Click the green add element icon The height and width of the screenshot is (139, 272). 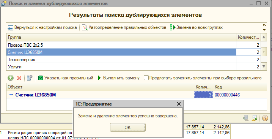point(11,78)
